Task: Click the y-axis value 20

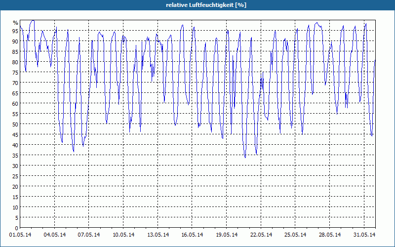Action: (15, 187)
